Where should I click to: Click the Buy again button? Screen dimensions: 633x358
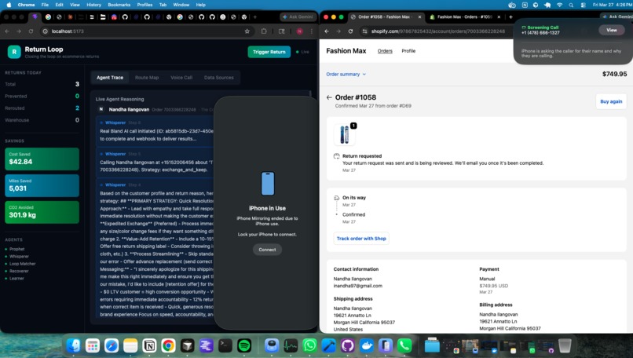611,101
